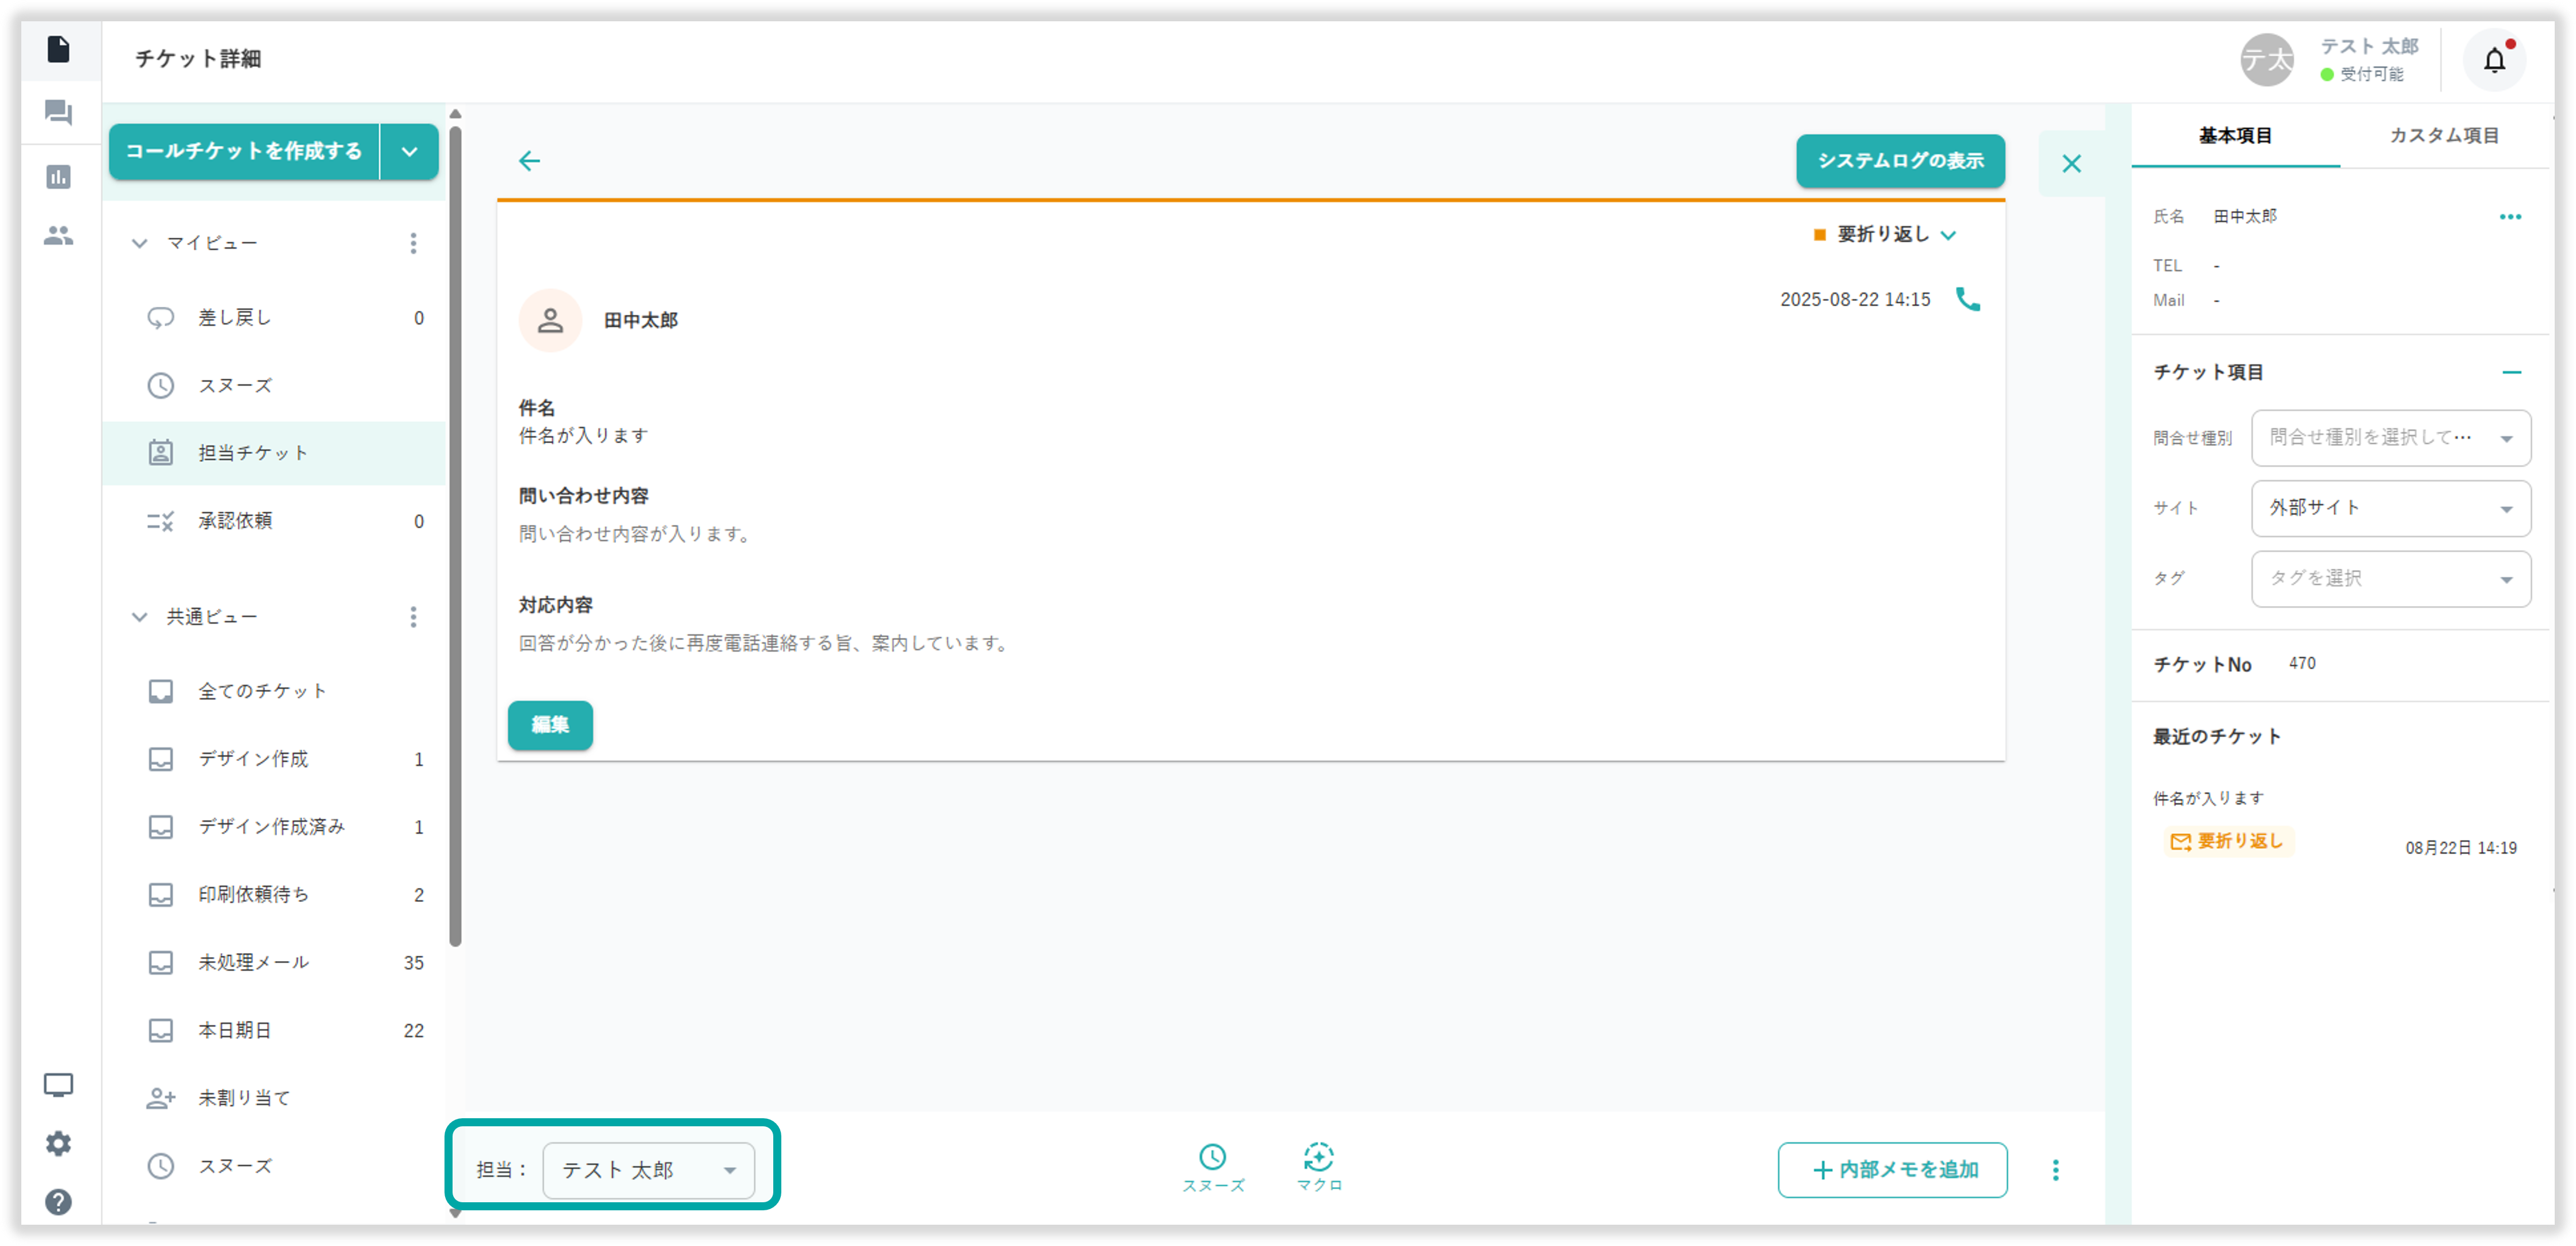Image resolution: width=2576 pixels, height=1246 pixels.
Task: Open the 担当 assignee dropdown
Action: 648,1170
